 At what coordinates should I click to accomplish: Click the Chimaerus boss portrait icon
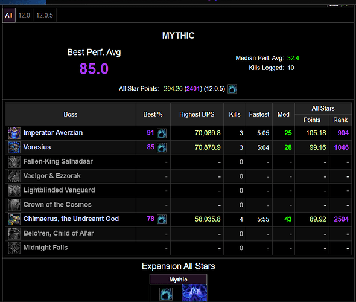(14, 219)
